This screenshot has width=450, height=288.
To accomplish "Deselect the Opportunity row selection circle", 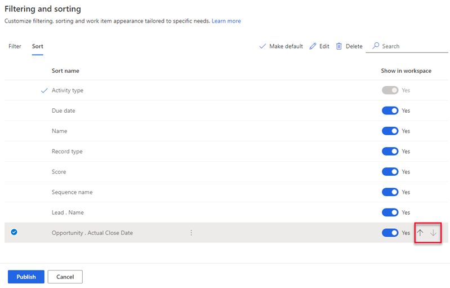I will tap(14, 232).
